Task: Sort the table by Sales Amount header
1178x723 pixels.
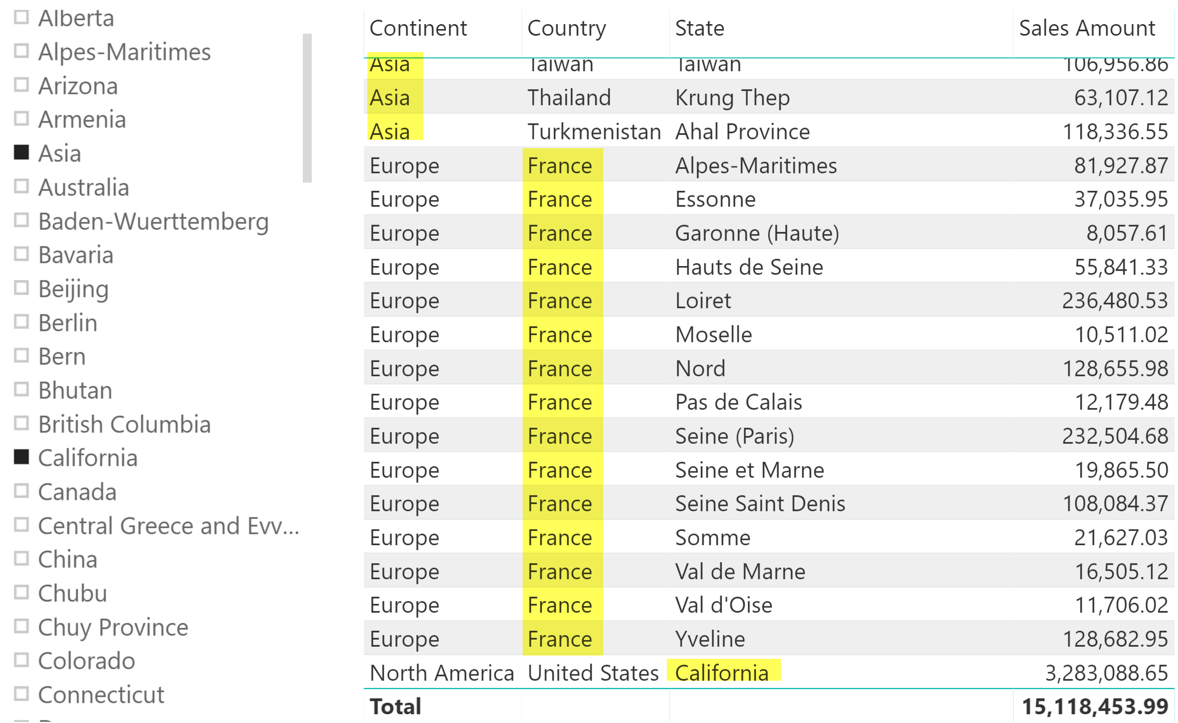Action: click(1086, 28)
